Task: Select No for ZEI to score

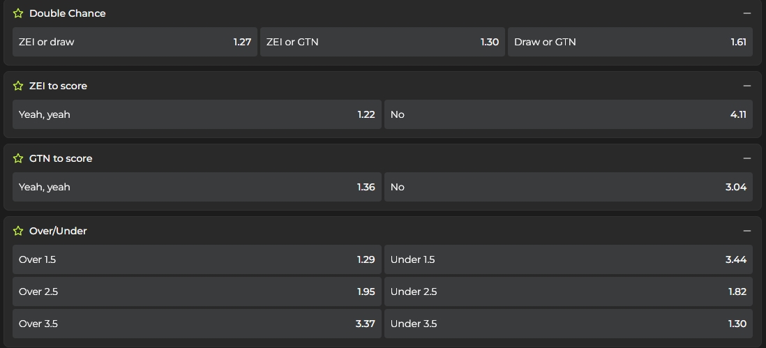Action: coord(568,114)
